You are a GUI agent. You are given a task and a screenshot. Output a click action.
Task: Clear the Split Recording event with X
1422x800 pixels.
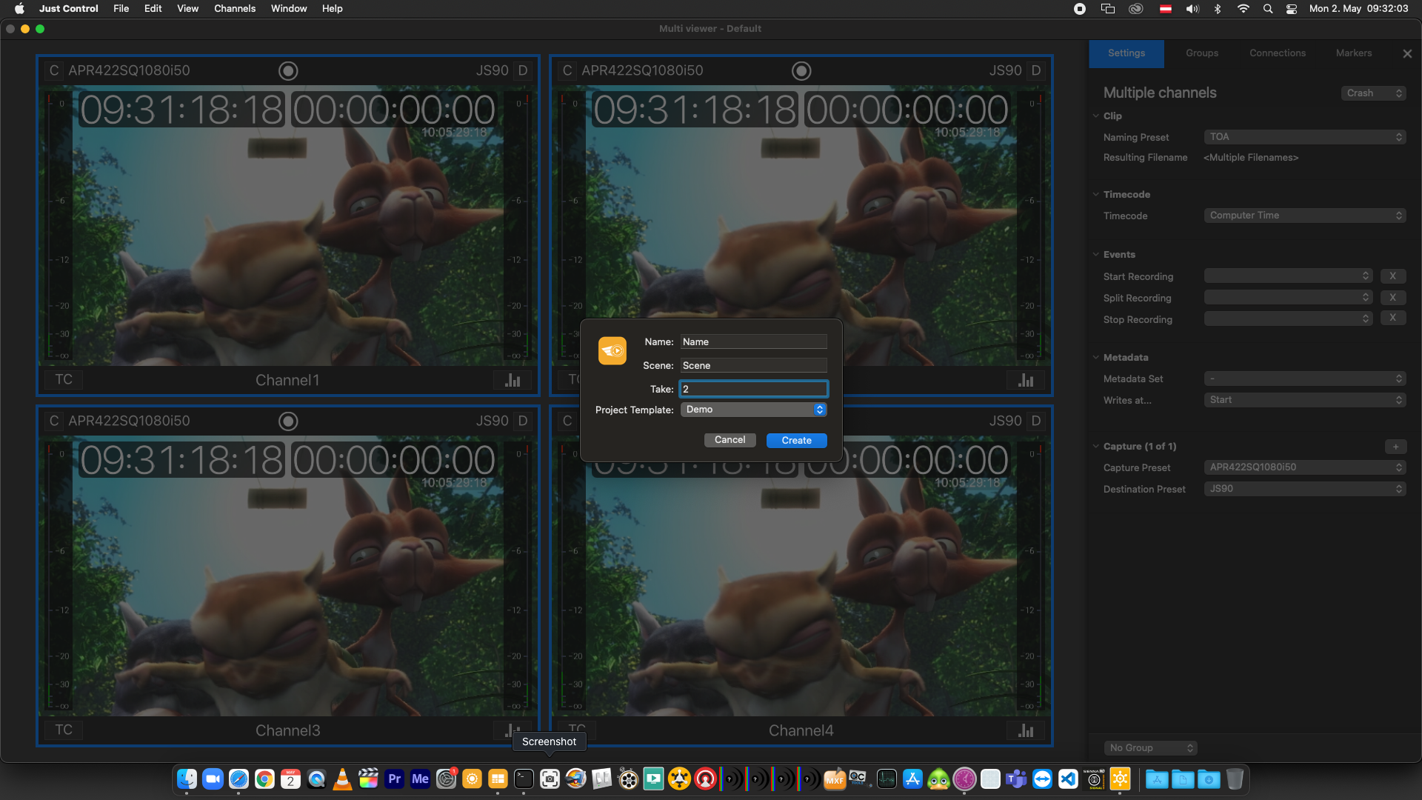click(1392, 297)
